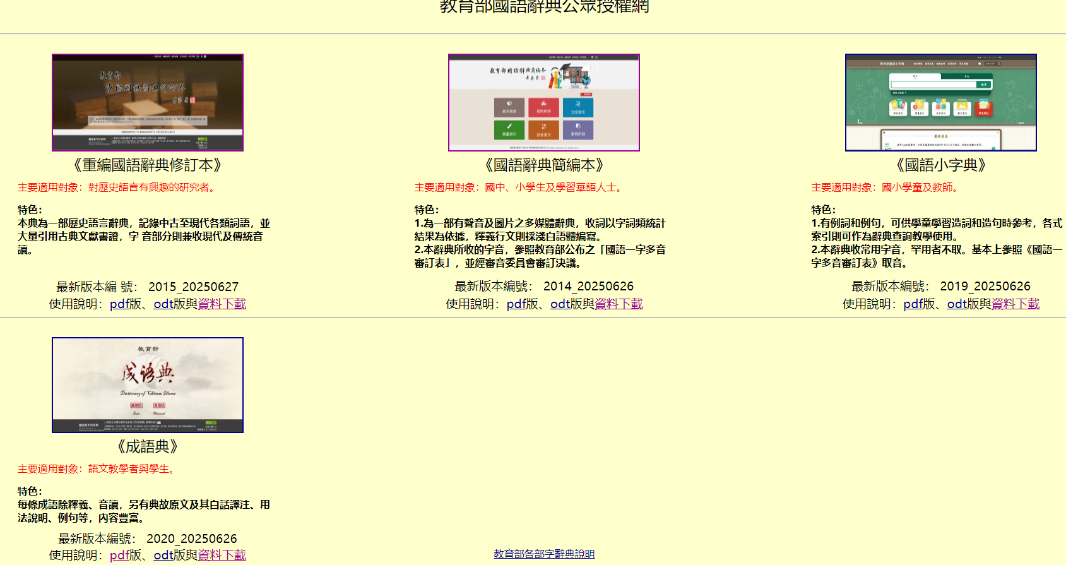Open pdf版 link for 重編國語辭典修訂本

pos(125,304)
